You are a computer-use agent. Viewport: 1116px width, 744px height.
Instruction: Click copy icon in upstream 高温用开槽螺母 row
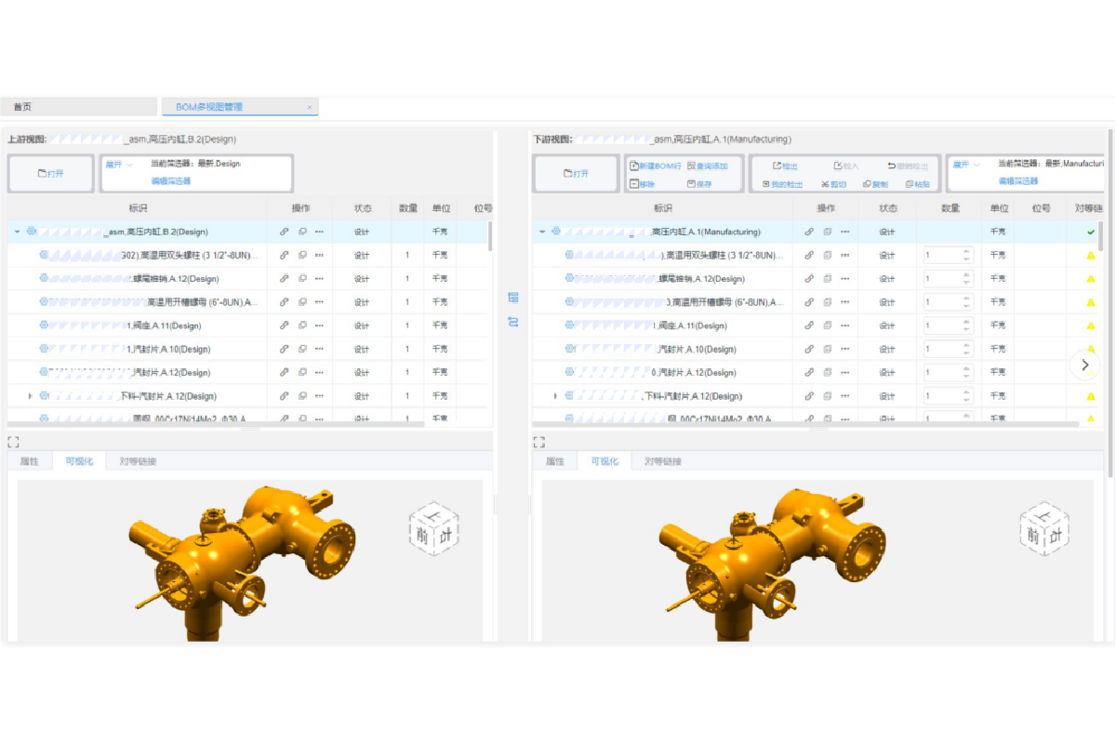click(x=302, y=302)
